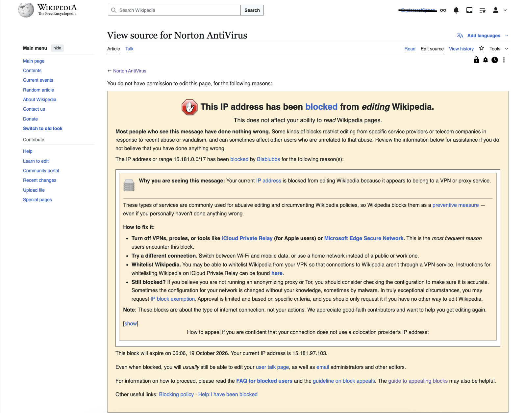
Task: Open the Tools dropdown menu
Action: [498, 49]
